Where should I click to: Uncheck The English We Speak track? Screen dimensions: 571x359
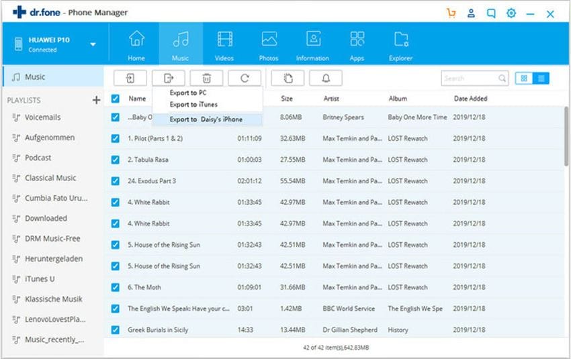pyautogui.click(x=115, y=309)
